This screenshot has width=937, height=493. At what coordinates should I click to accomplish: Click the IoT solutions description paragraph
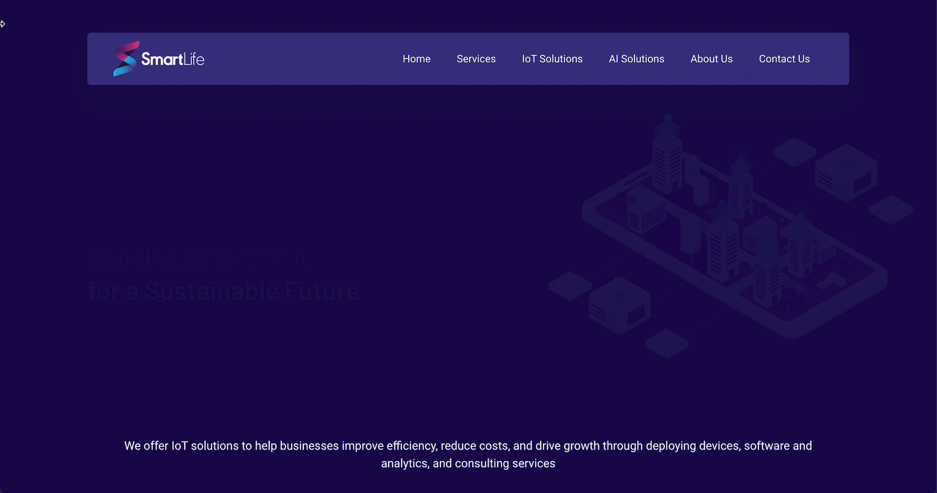point(468,454)
